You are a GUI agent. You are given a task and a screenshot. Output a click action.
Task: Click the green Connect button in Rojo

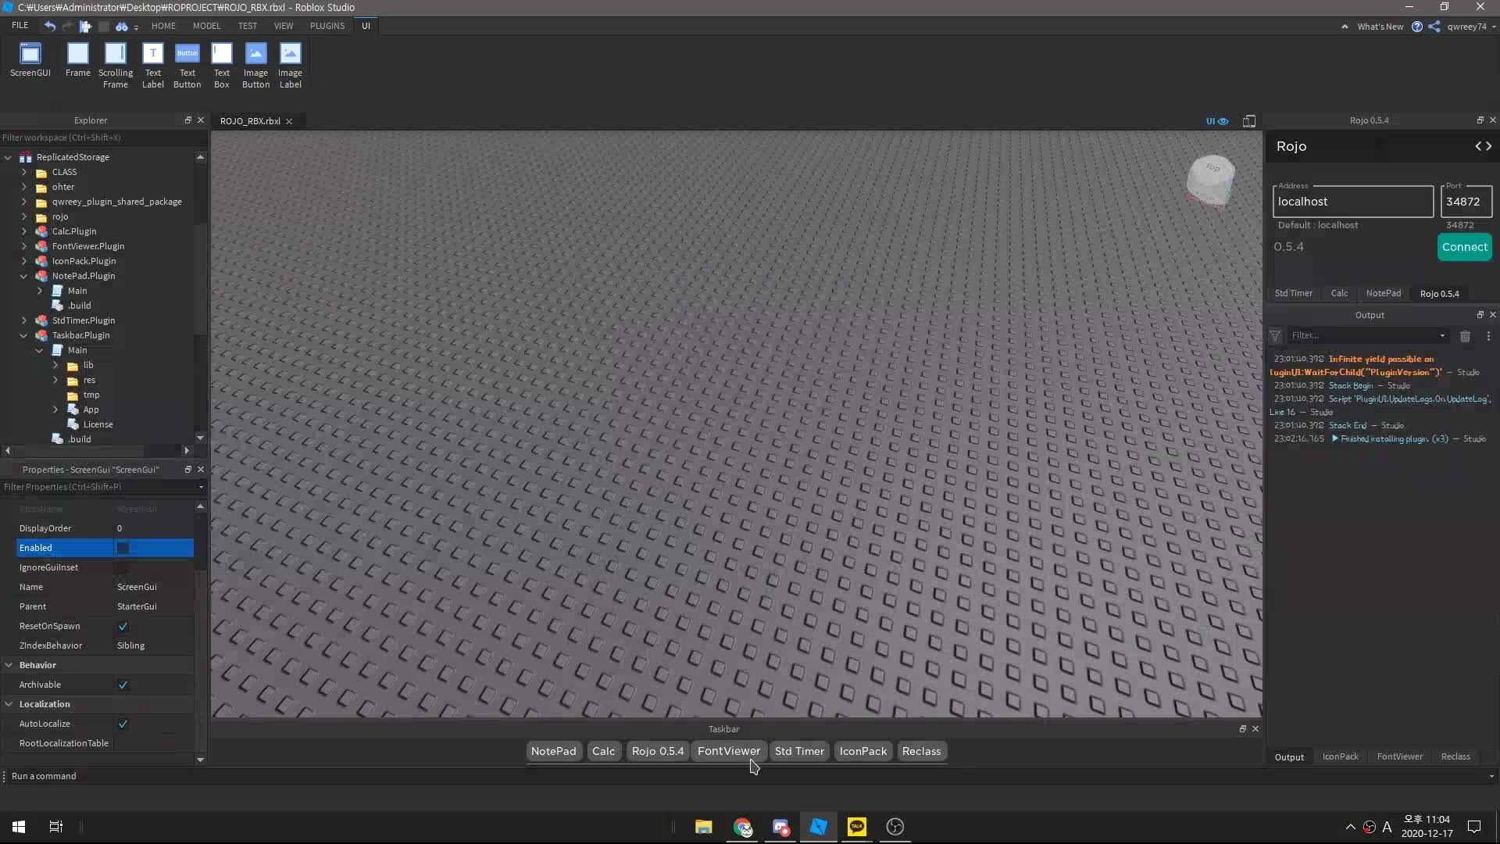[1464, 247]
